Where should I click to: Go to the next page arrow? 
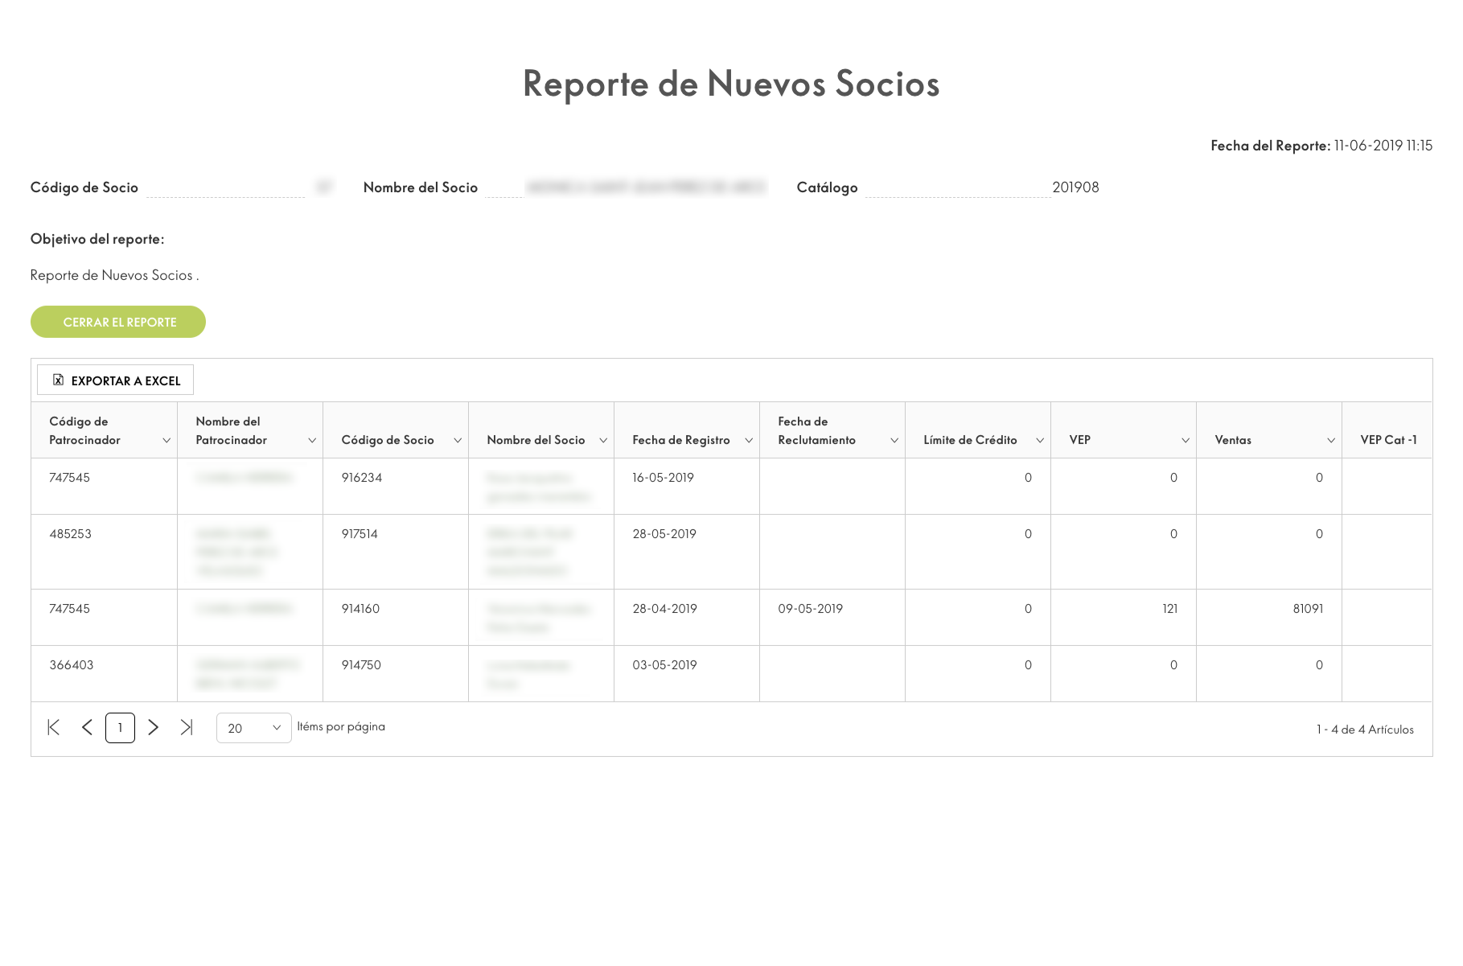pyautogui.click(x=154, y=728)
